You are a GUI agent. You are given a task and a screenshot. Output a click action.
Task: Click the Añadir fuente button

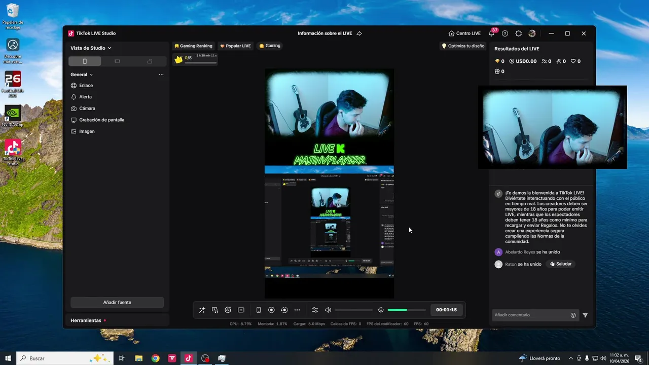(x=117, y=302)
